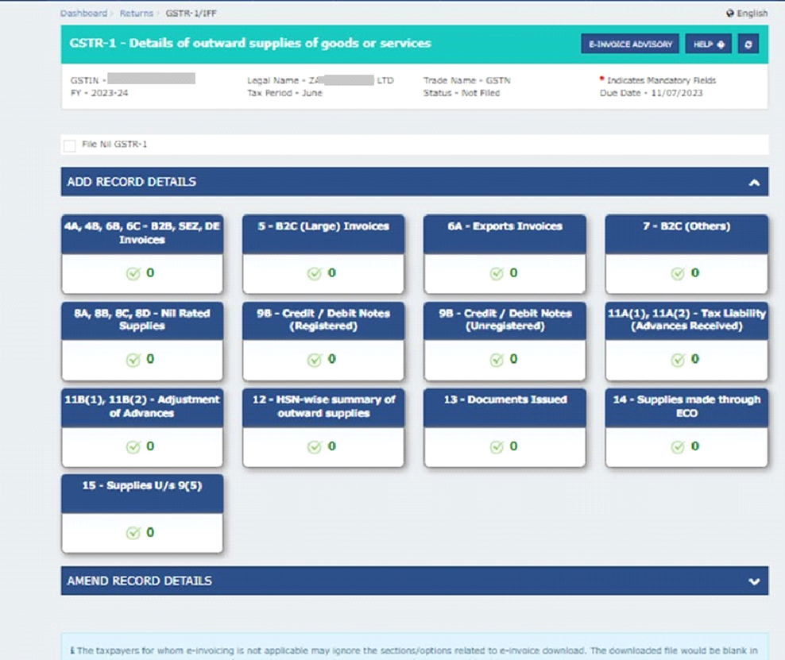Click green checkmark in Nil Rated Supplies tile
The image size is (785, 660).
[x=133, y=360]
